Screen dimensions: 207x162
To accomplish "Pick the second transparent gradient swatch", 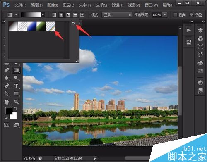I will [x=22, y=26].
